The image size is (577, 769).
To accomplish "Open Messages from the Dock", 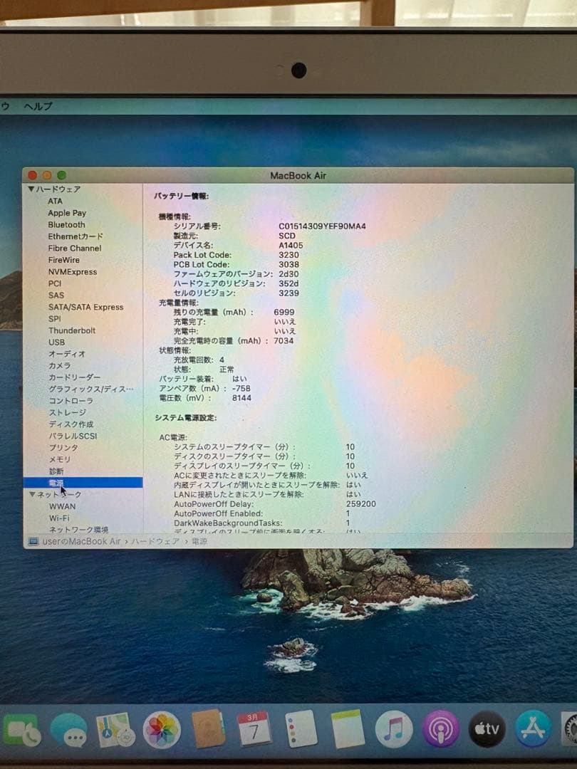I will (x=68, y=731).
